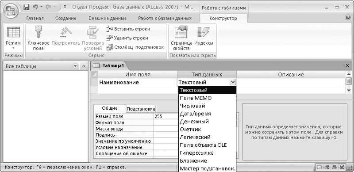This screenshot has width=354, height=172.
Task: Click the Значение по умолчанию row
Action: point(137,141)
